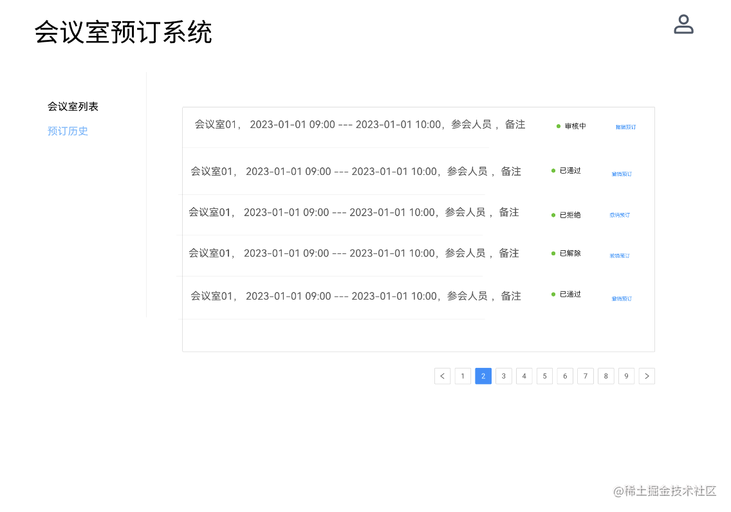Click 撤销预订 in the second row
Image resolution: width=731 pixels, height=512 pixels.
pyautogui.click(x=622, y=174)
